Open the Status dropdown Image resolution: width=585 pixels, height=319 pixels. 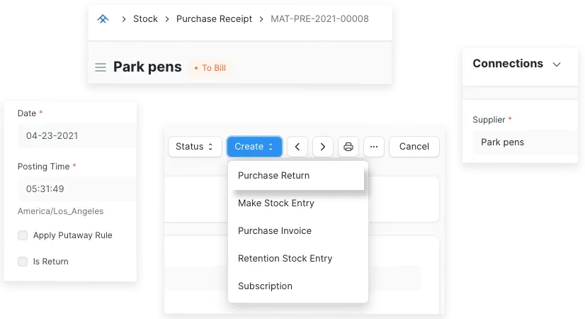pyautogui.click(x=195, y=147)
